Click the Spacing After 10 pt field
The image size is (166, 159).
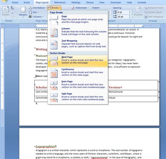point(123,17)
